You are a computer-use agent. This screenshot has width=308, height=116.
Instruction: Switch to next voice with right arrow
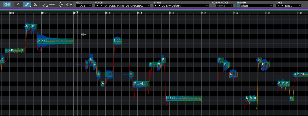point(101,5)
